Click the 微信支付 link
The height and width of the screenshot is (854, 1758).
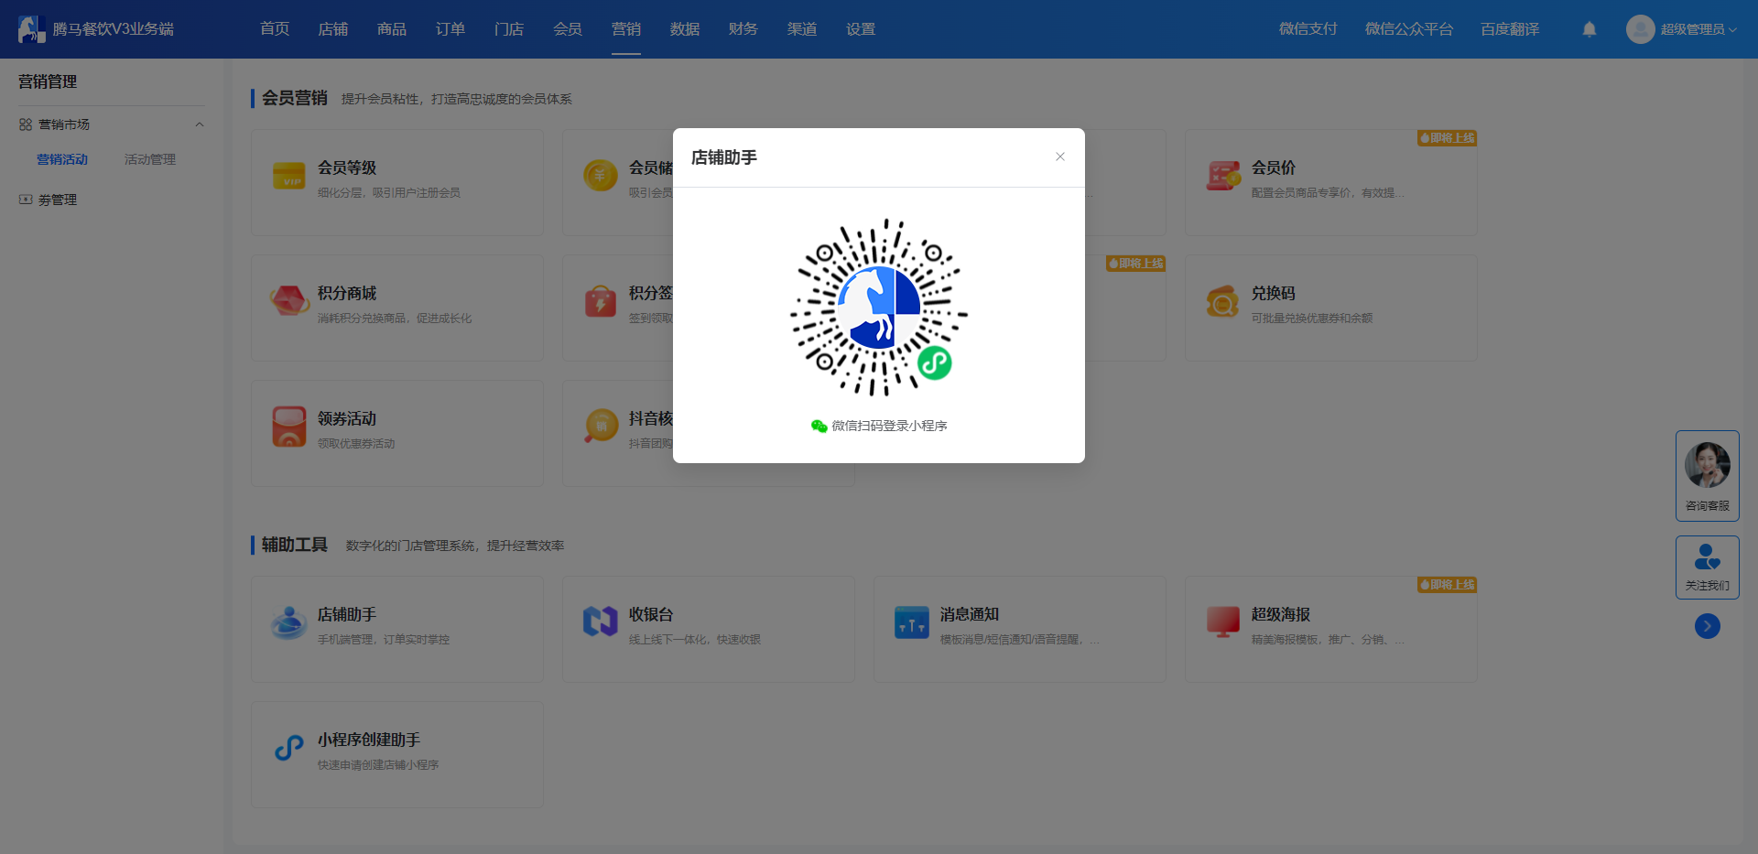point(1308,29)
